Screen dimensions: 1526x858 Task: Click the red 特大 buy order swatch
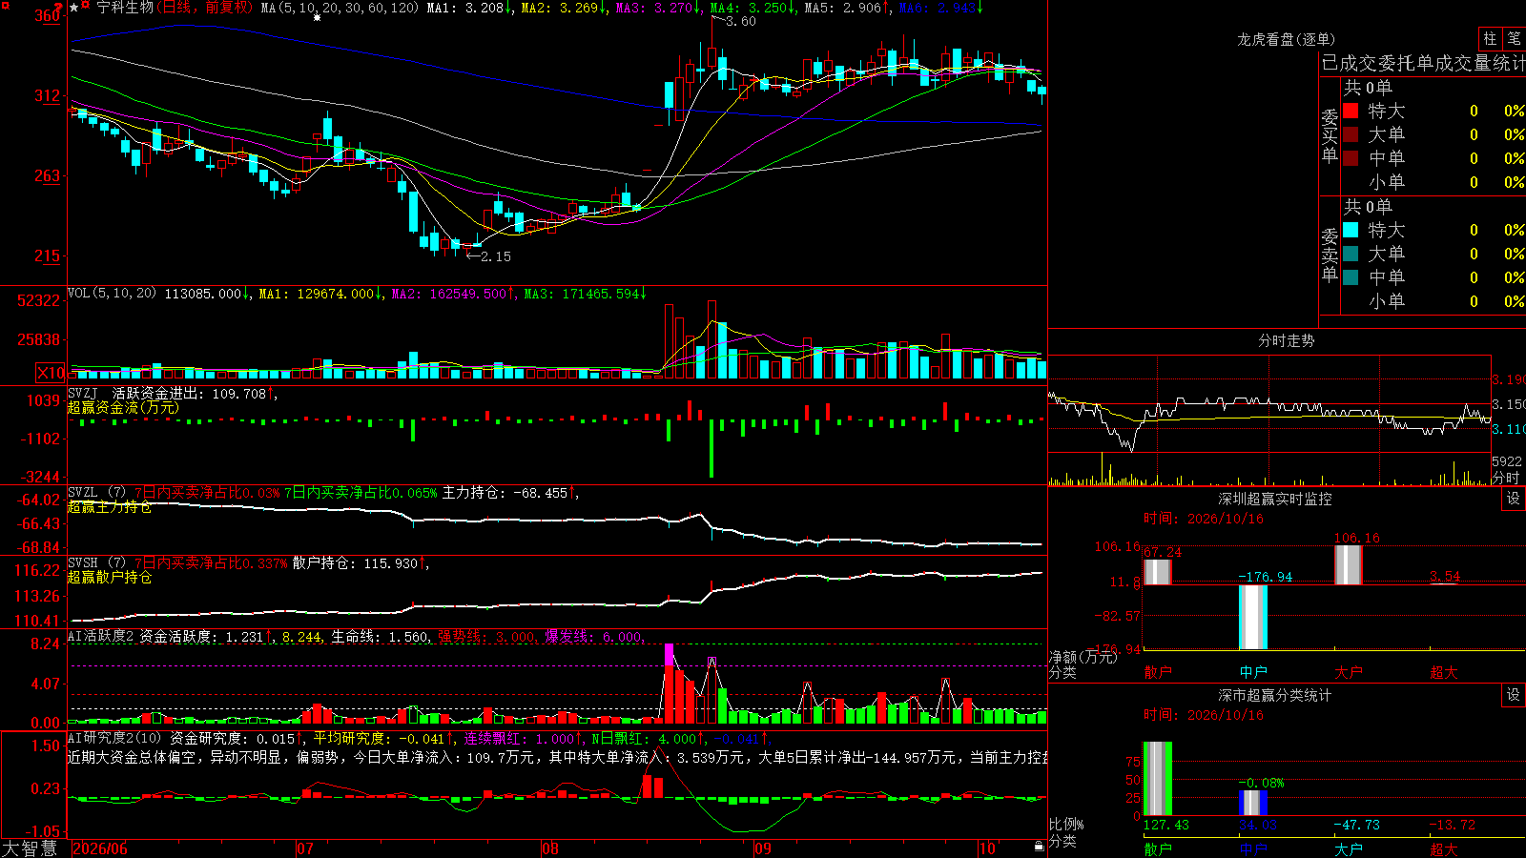pos(1351,111)
